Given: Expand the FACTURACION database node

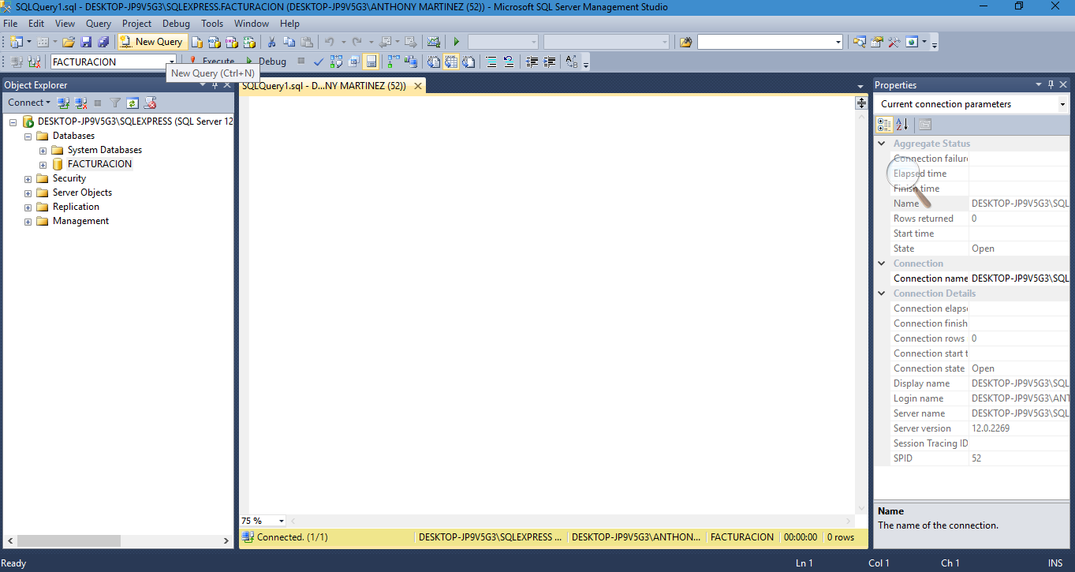Looking at the screenshot, I should point(43,164).
